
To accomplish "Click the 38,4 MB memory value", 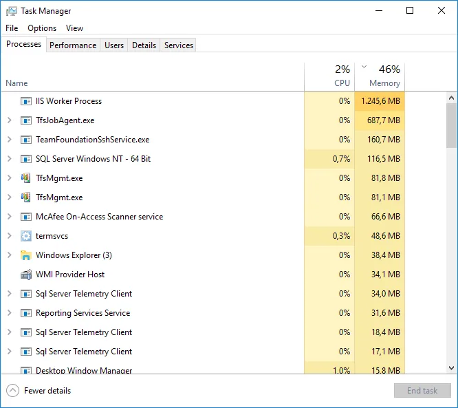I will point(386,255).
